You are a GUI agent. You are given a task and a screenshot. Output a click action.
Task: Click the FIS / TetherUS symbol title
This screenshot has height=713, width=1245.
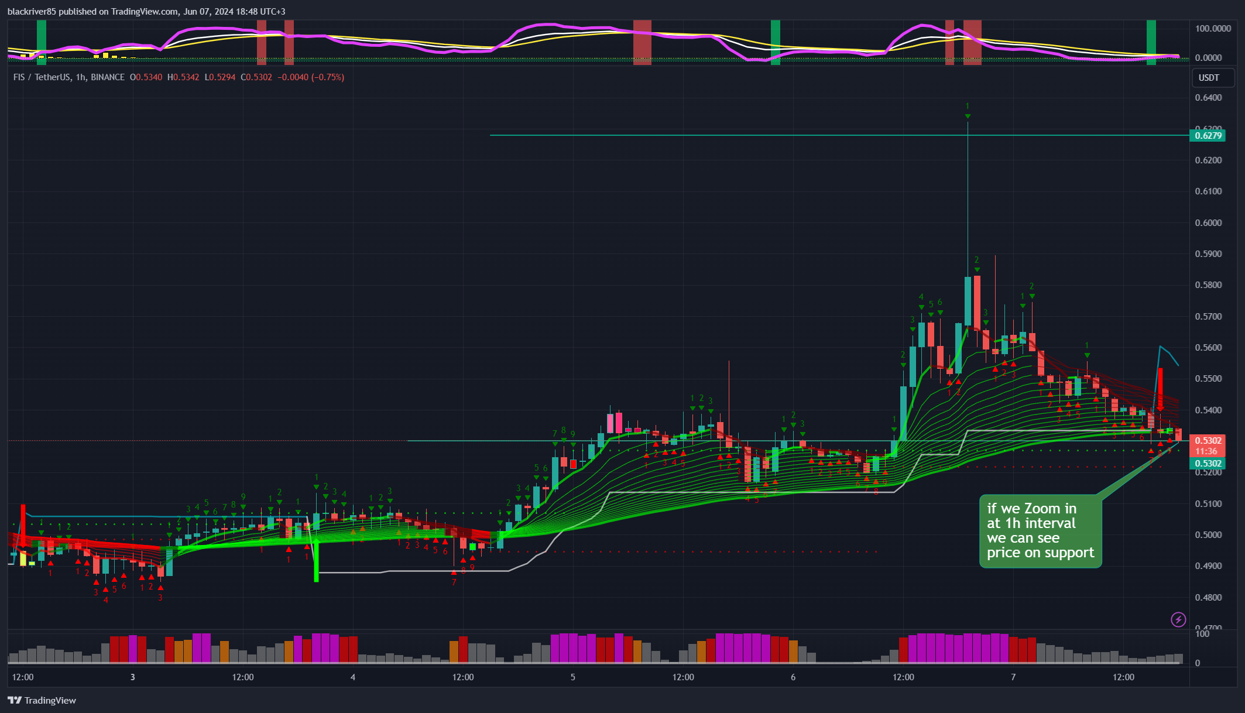tap(69, 77)
